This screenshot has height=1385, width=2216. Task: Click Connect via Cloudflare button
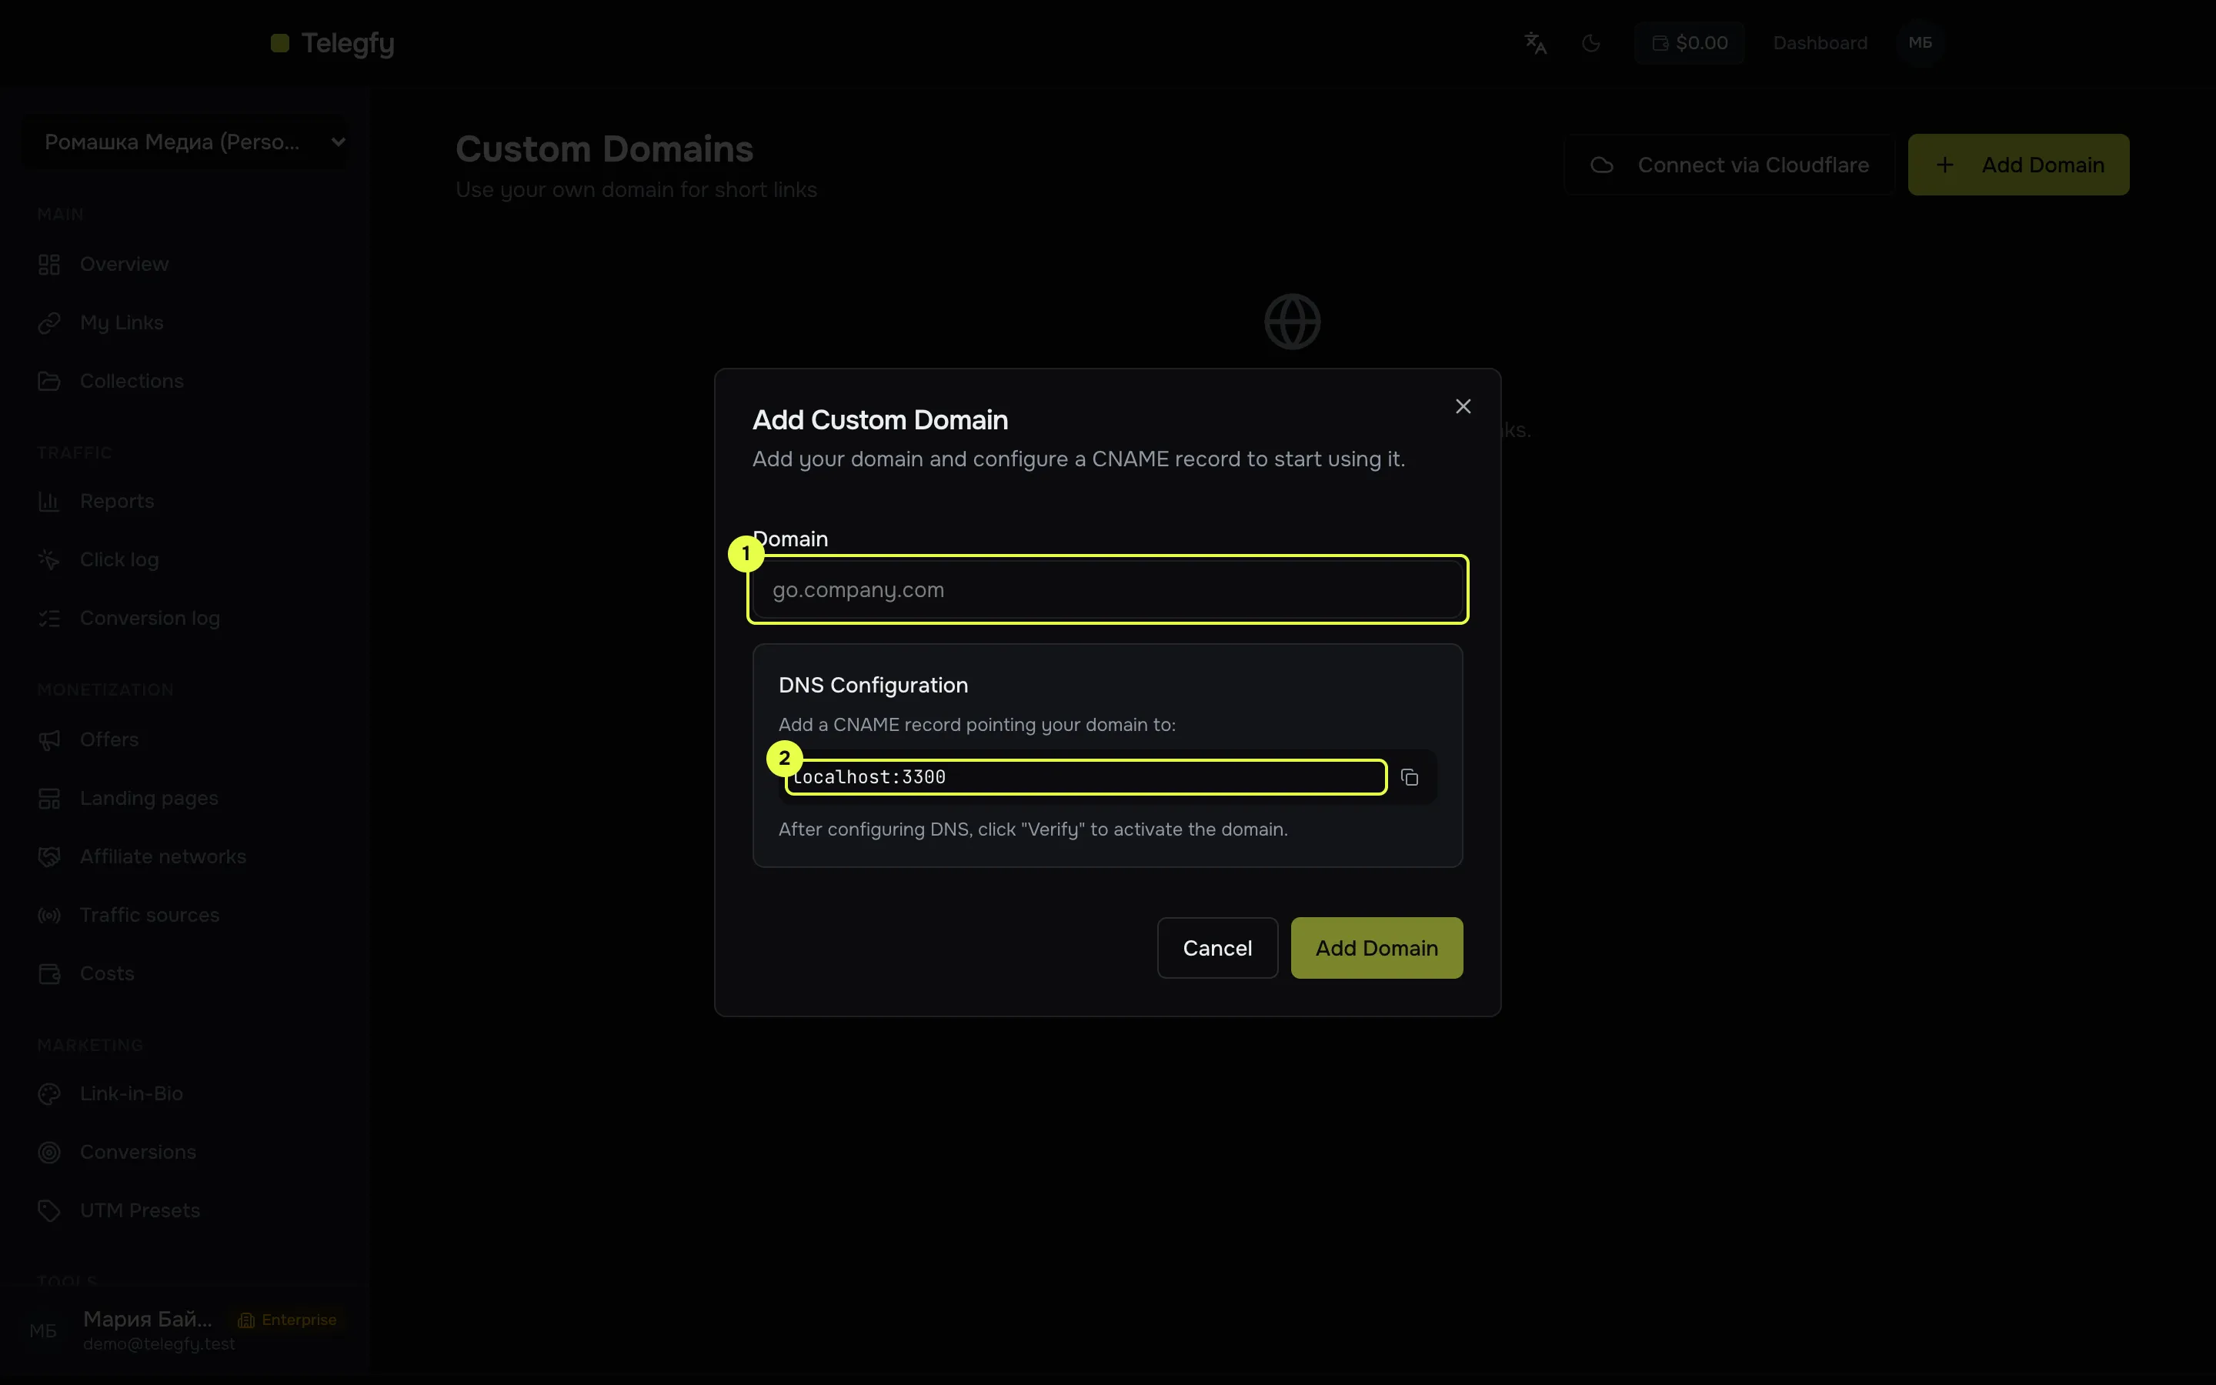tap(1729, 165)
